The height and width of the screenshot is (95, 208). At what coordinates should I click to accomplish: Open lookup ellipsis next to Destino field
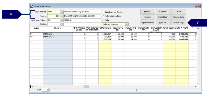pyautogui.click(x=62, y=24)
